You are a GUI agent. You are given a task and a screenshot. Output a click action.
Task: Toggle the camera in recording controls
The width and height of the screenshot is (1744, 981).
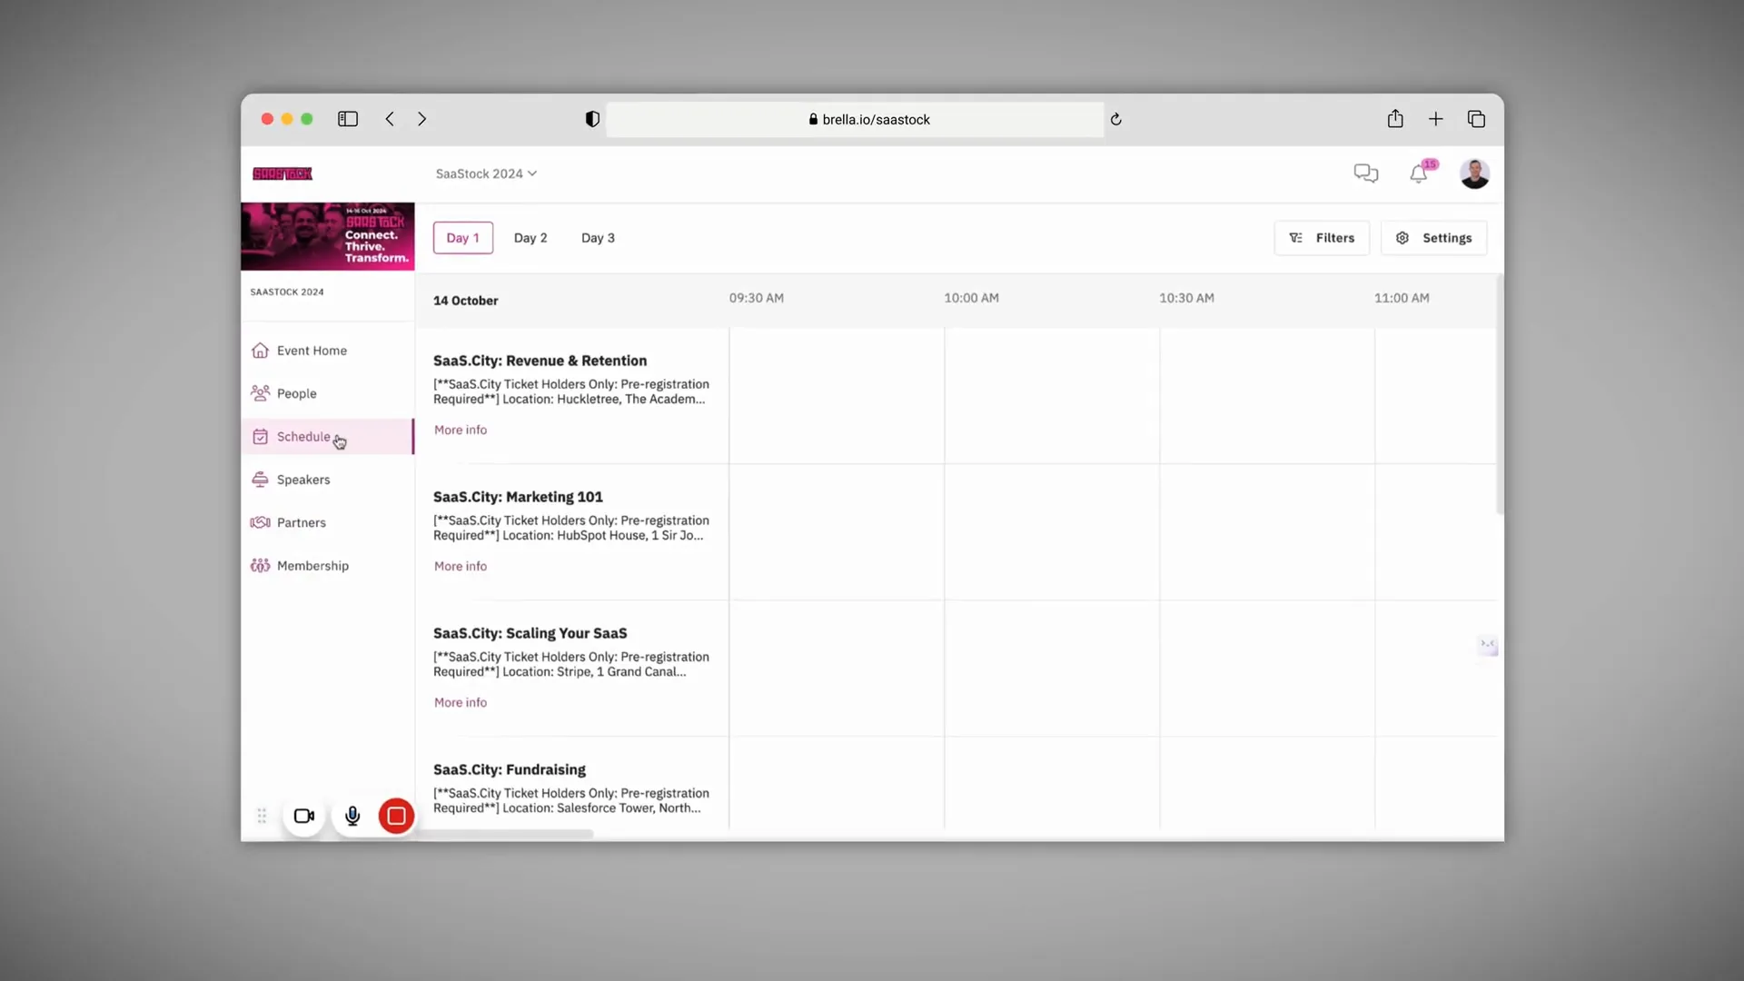coord(304,817)
